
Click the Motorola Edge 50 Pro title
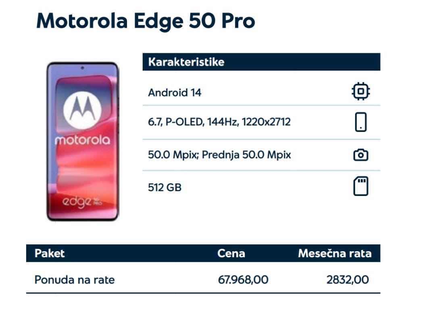coord(146,21)
